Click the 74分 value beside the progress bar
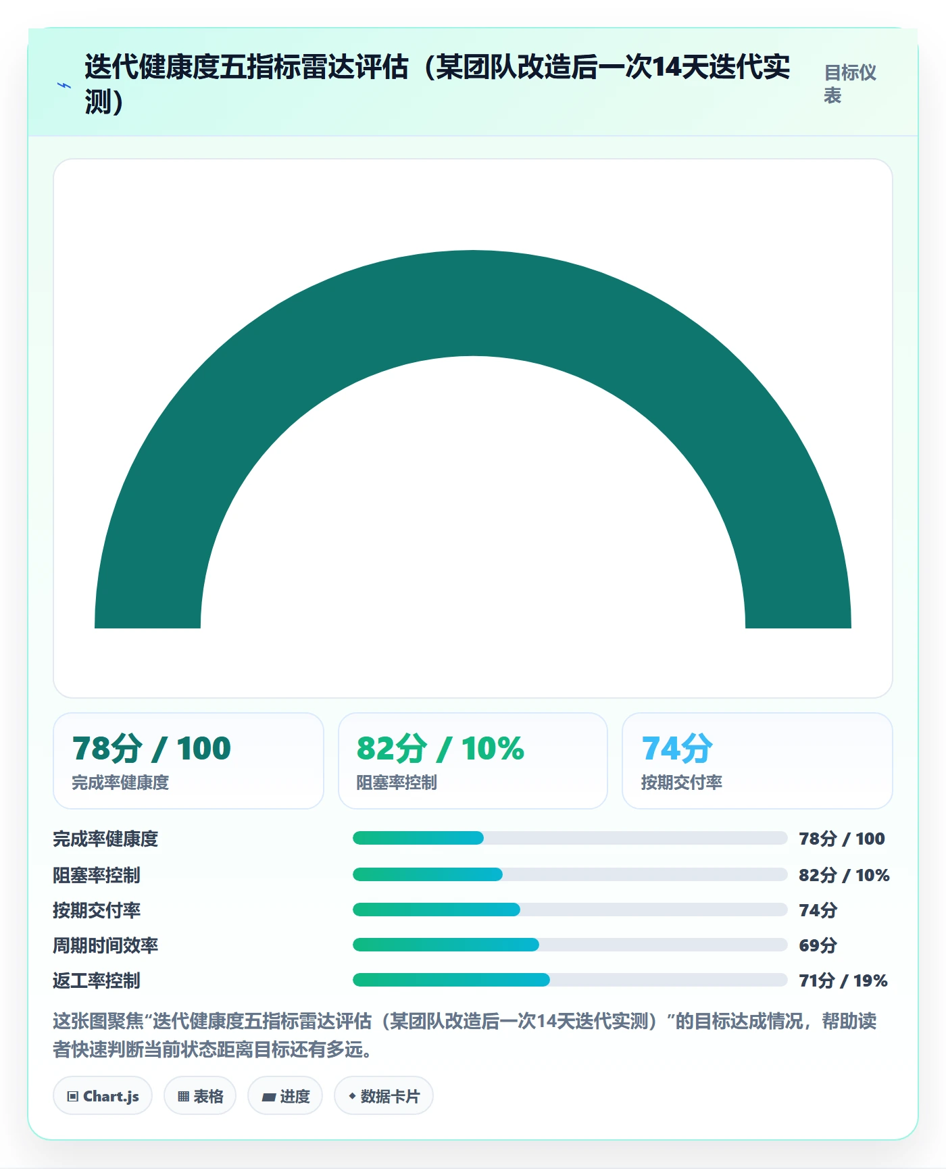Viewport: 946px width, 1169px height. (x=818, y=910)
